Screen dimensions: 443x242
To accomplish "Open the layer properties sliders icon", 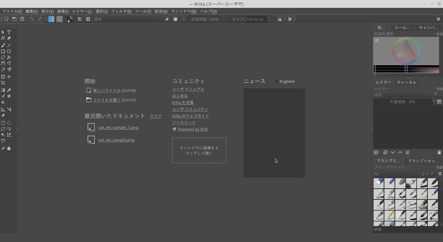I will 408,152.
